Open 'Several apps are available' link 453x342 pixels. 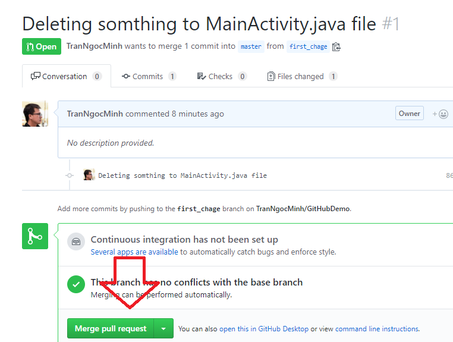(x=134, y=252)
